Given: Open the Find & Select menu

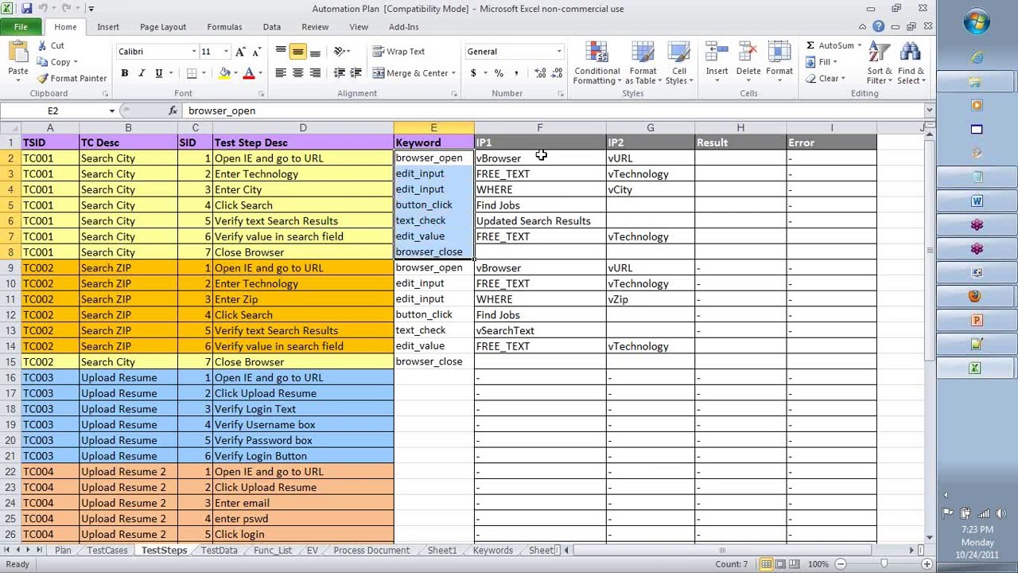Looking at the screenshot, I should point(911,63).
